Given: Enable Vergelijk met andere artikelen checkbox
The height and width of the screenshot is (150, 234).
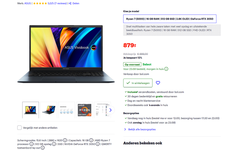Looking at the screenshot, I should coord(19,127).
